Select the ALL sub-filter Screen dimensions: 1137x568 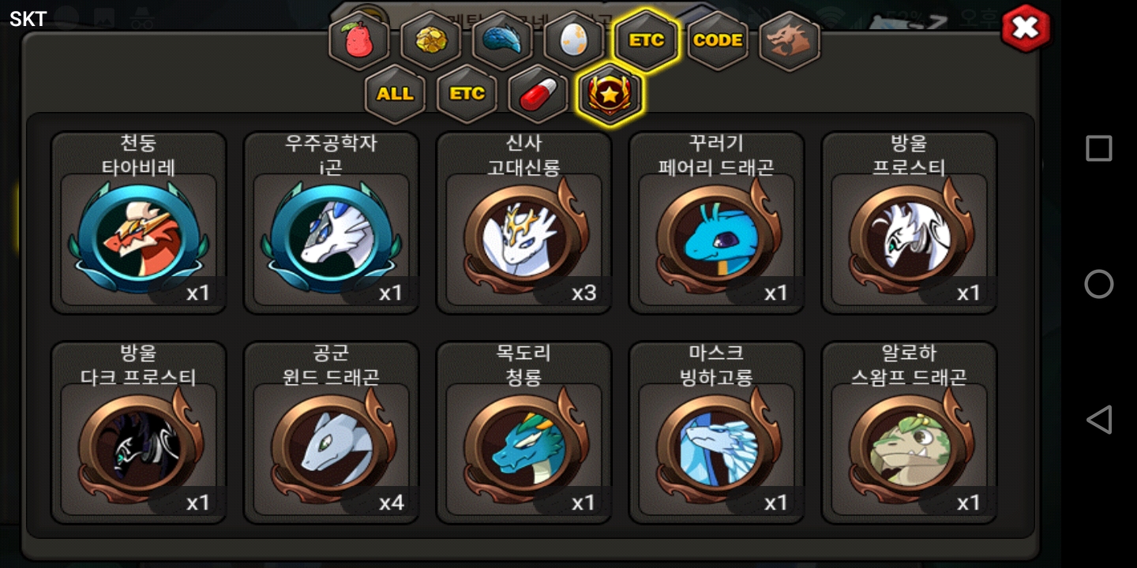395,94
